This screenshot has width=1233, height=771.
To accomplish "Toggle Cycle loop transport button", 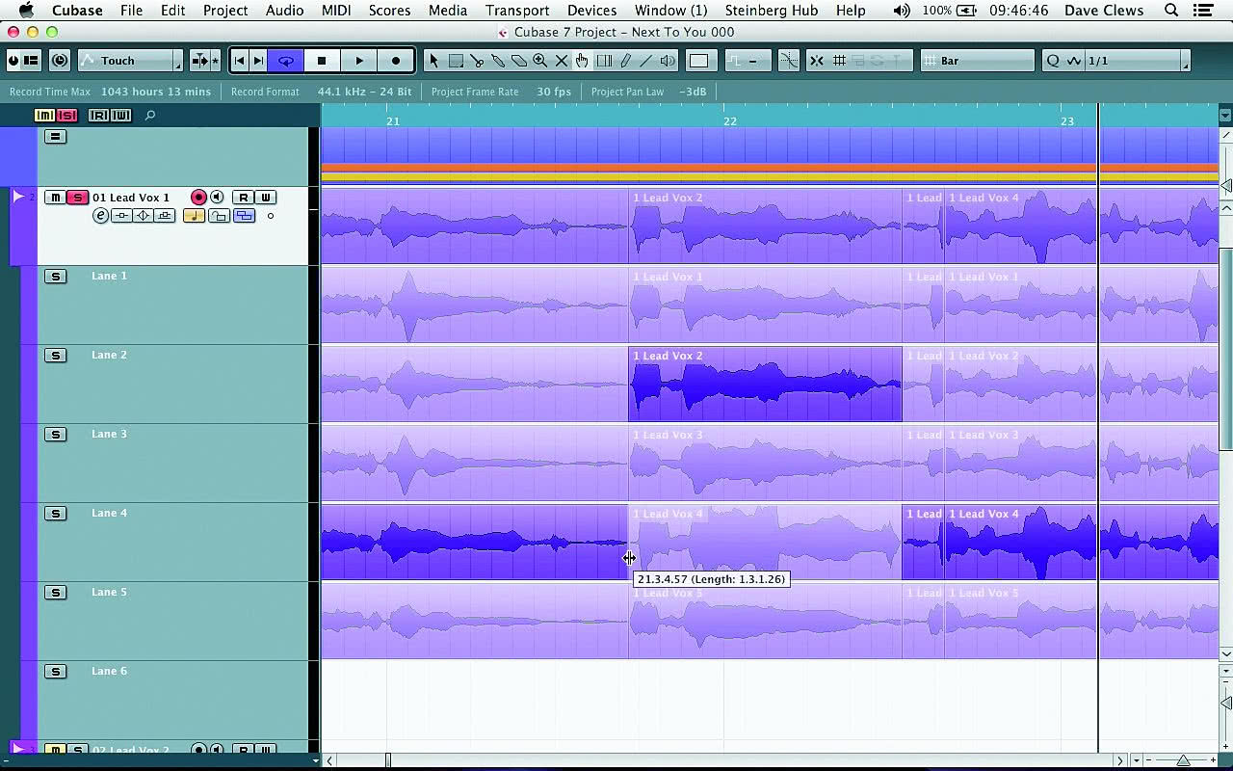I will click(286, 61).
